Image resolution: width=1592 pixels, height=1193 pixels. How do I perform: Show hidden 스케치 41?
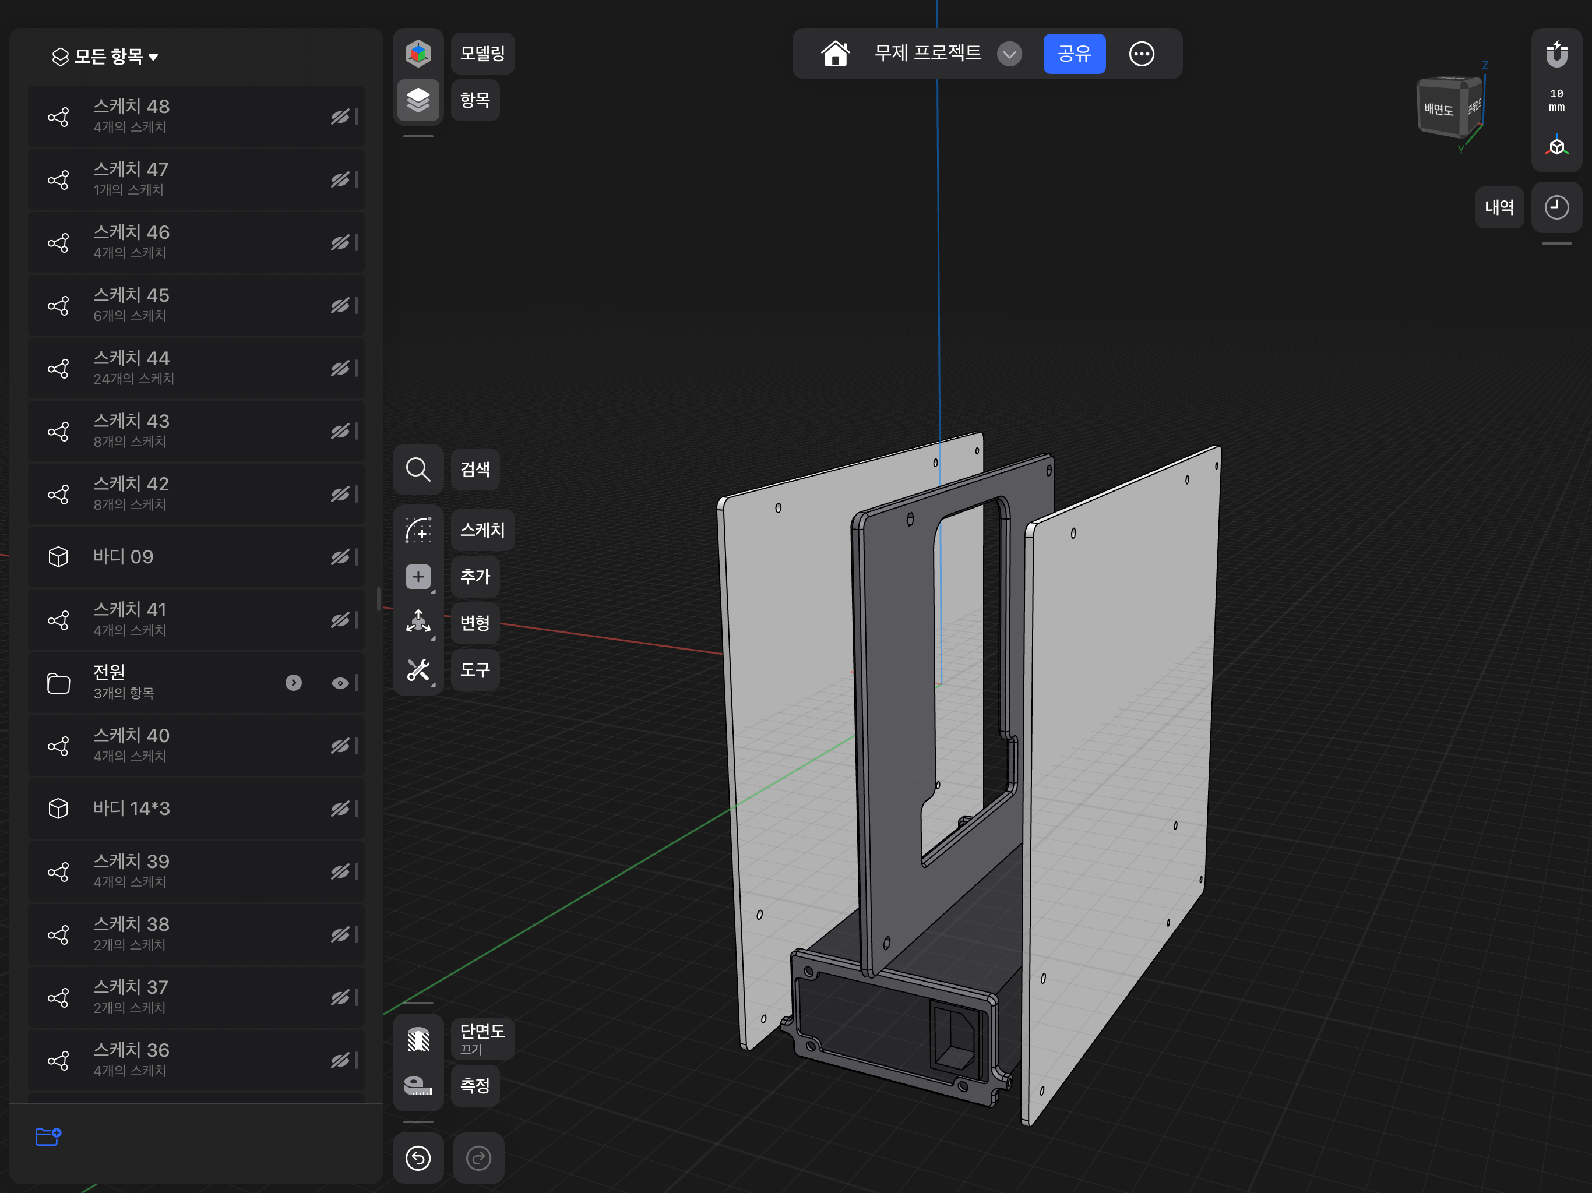pos(340,620)
